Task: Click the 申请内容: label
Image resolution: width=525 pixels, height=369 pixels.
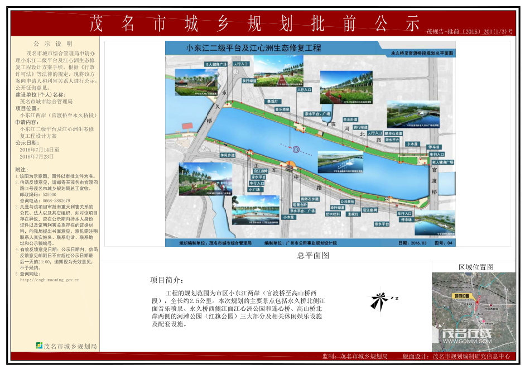Action: point(27,122)
